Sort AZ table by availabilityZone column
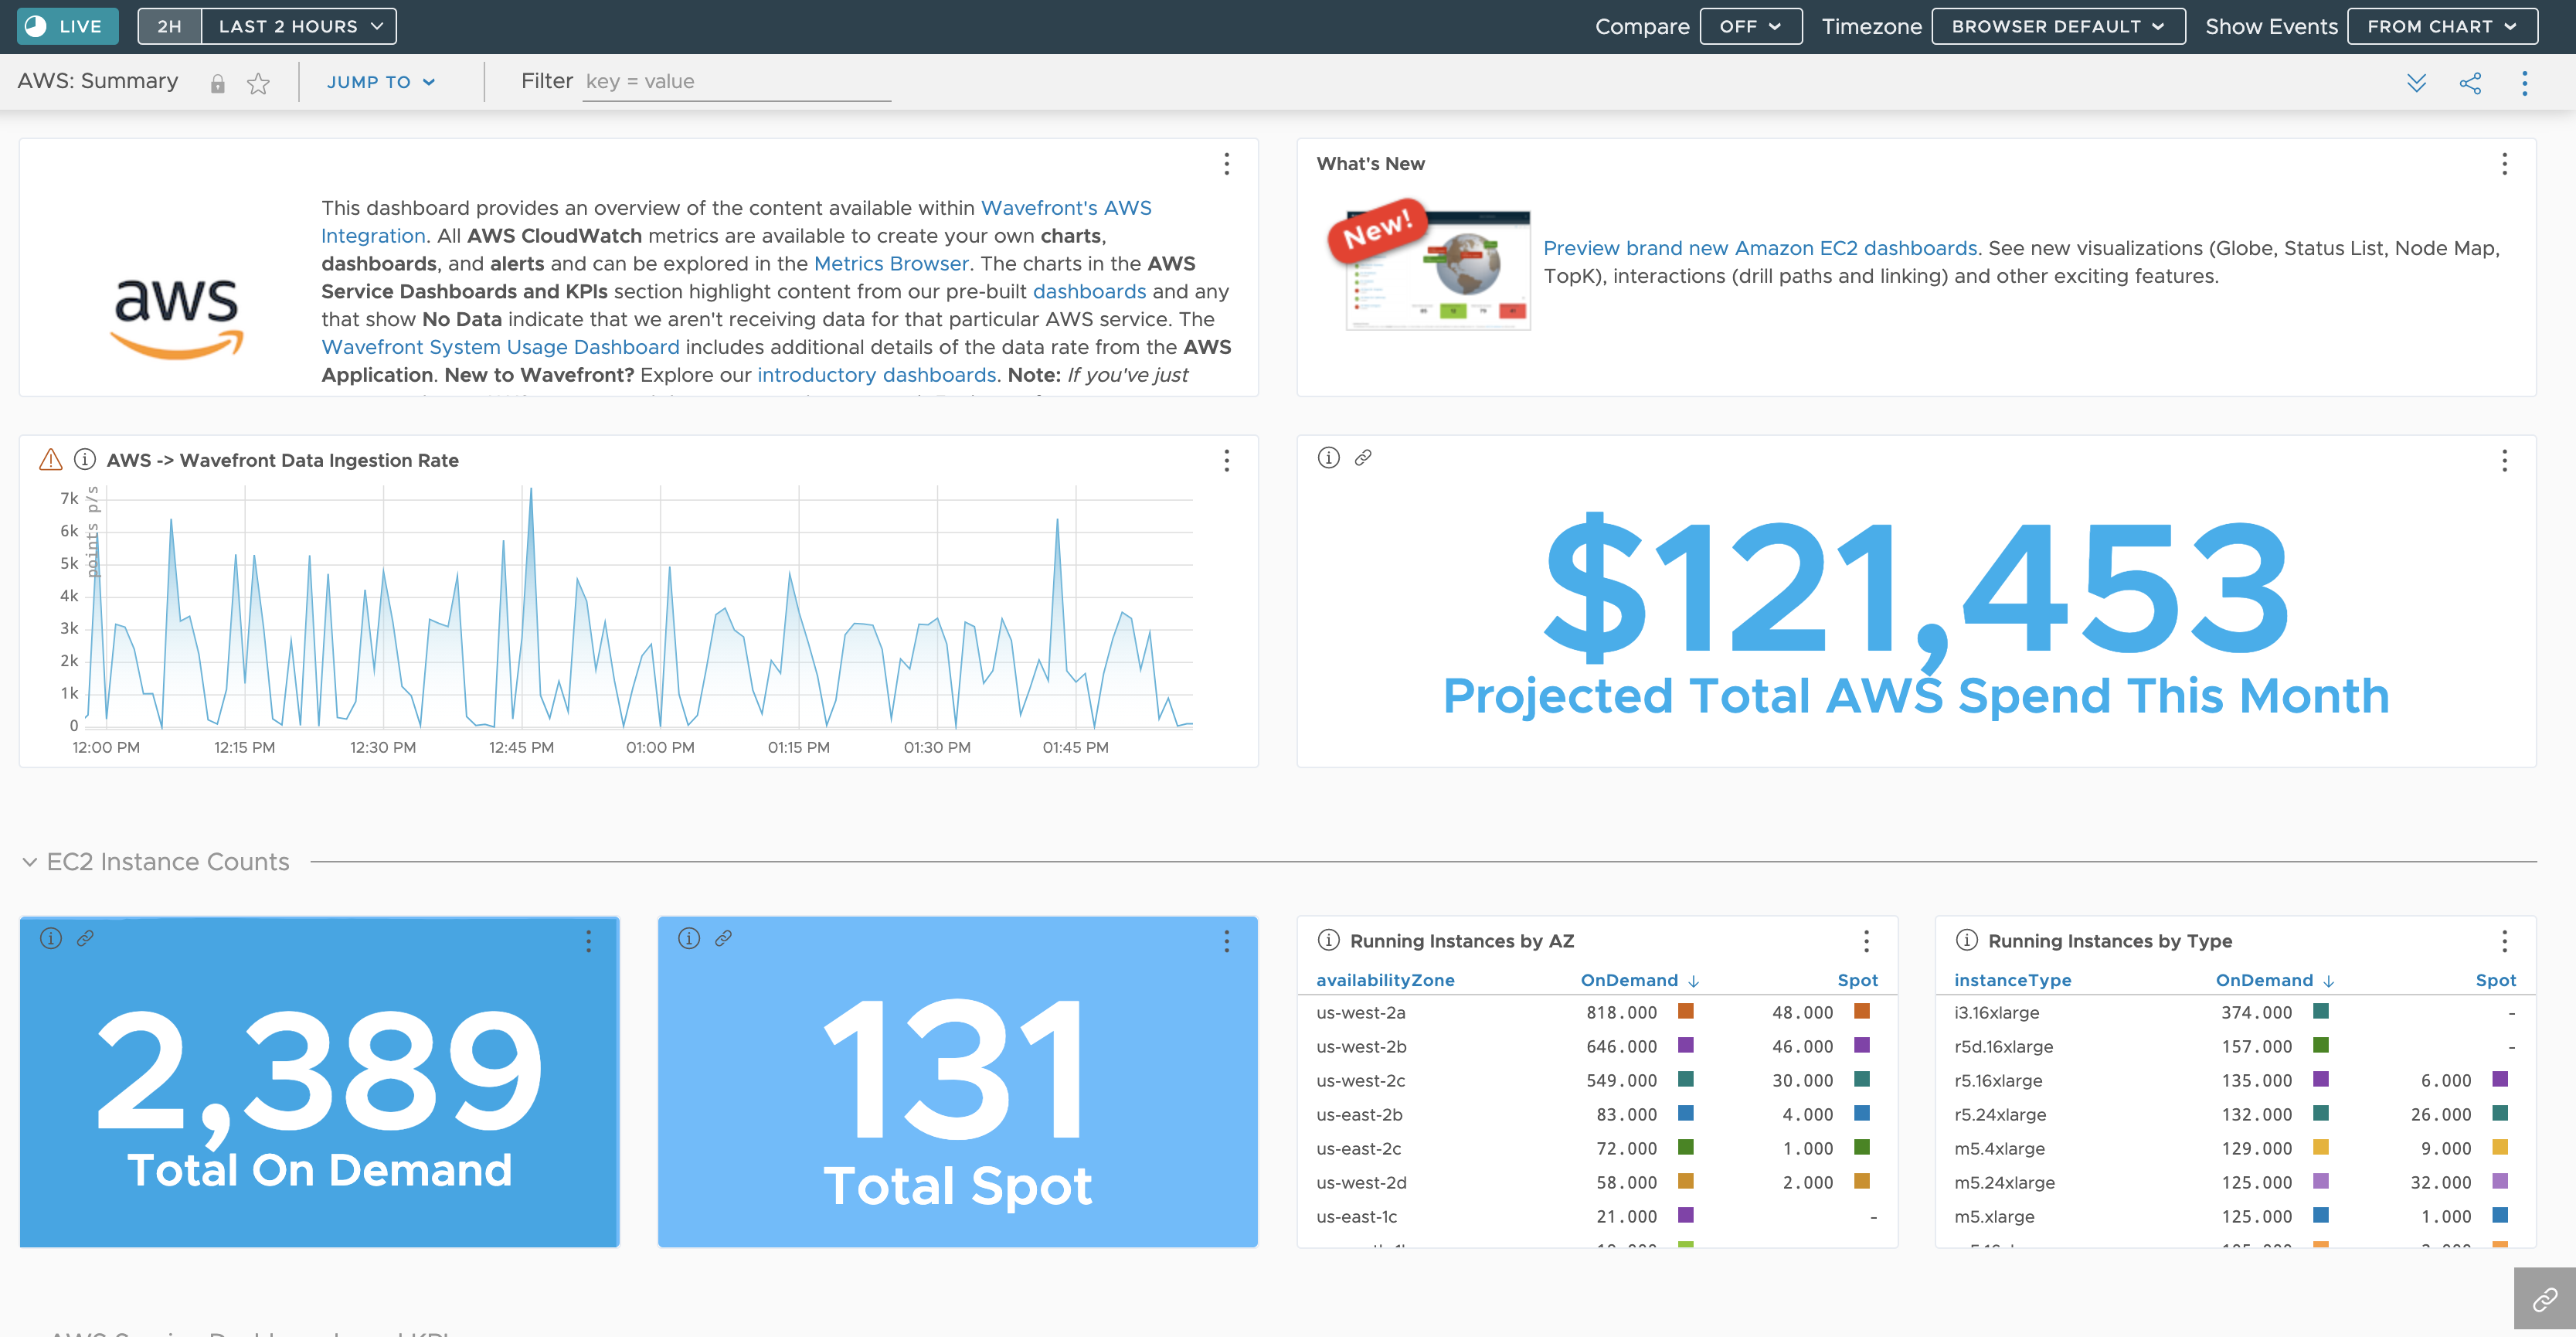 coord(1385,981)
